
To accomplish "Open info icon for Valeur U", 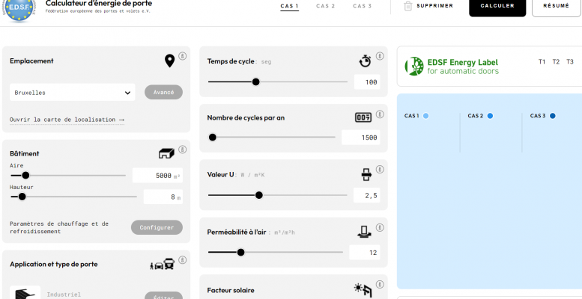I will (x=379, y=170).
